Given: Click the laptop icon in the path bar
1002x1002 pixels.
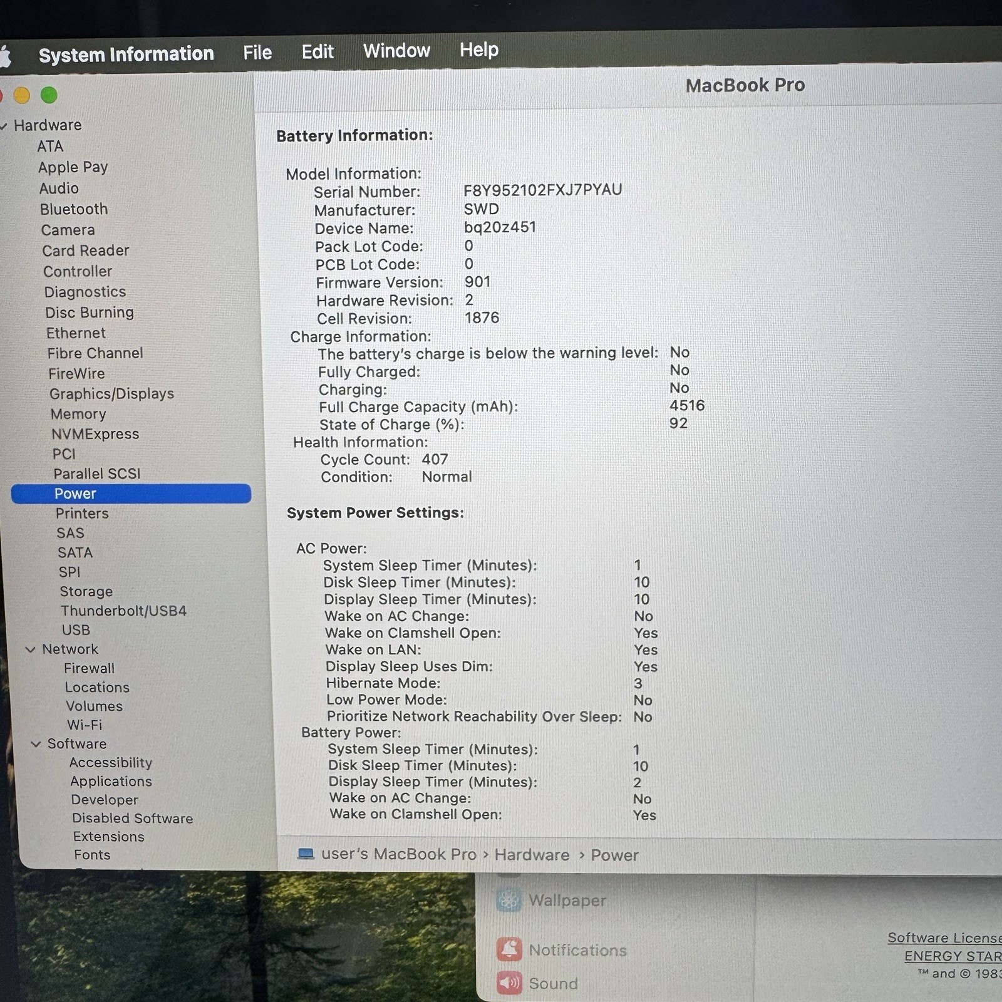Looking at the screenshot, I should point(306,854).
